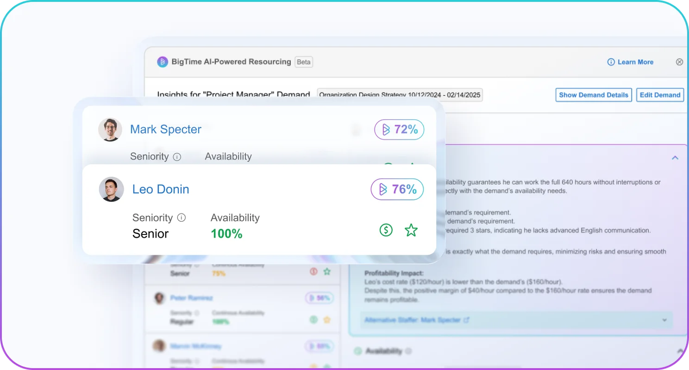Click Leo Donin's star skills icon
Viewport: 689px width, 370px height.
411,230
